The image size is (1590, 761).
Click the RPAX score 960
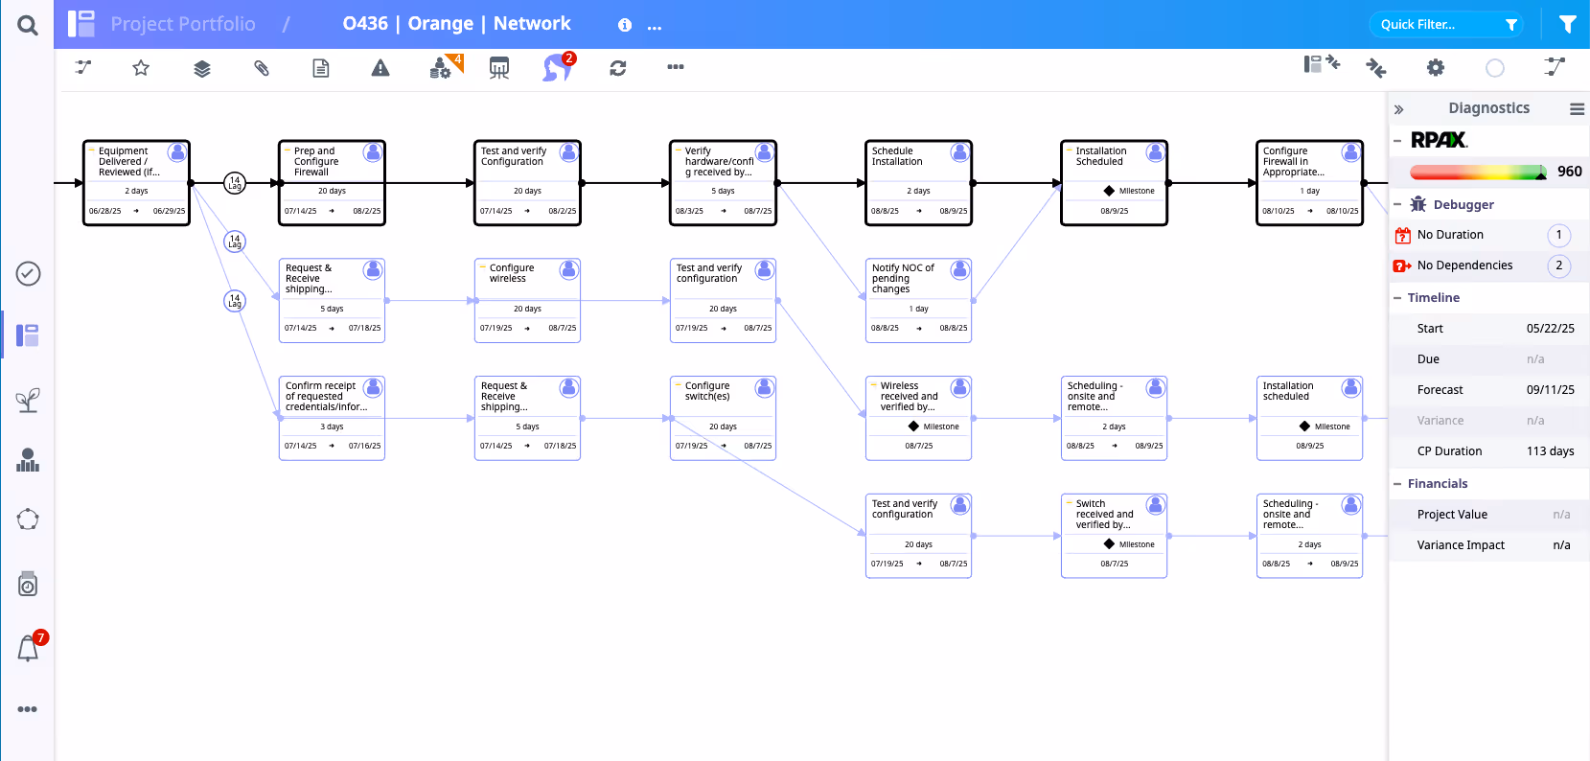(1570, 172)
